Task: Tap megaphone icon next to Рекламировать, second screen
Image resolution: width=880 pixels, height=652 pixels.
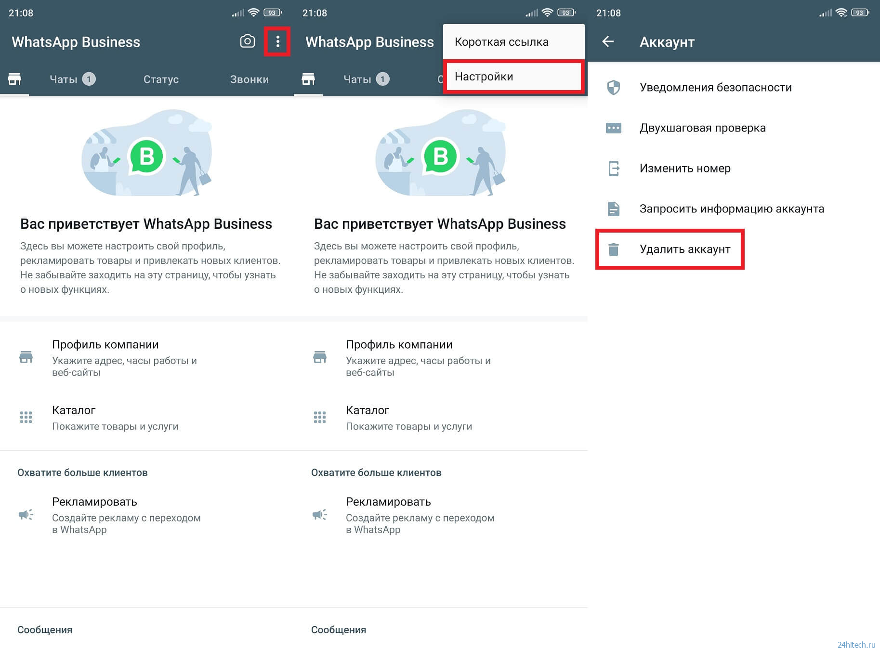Action: pos(320,515)
